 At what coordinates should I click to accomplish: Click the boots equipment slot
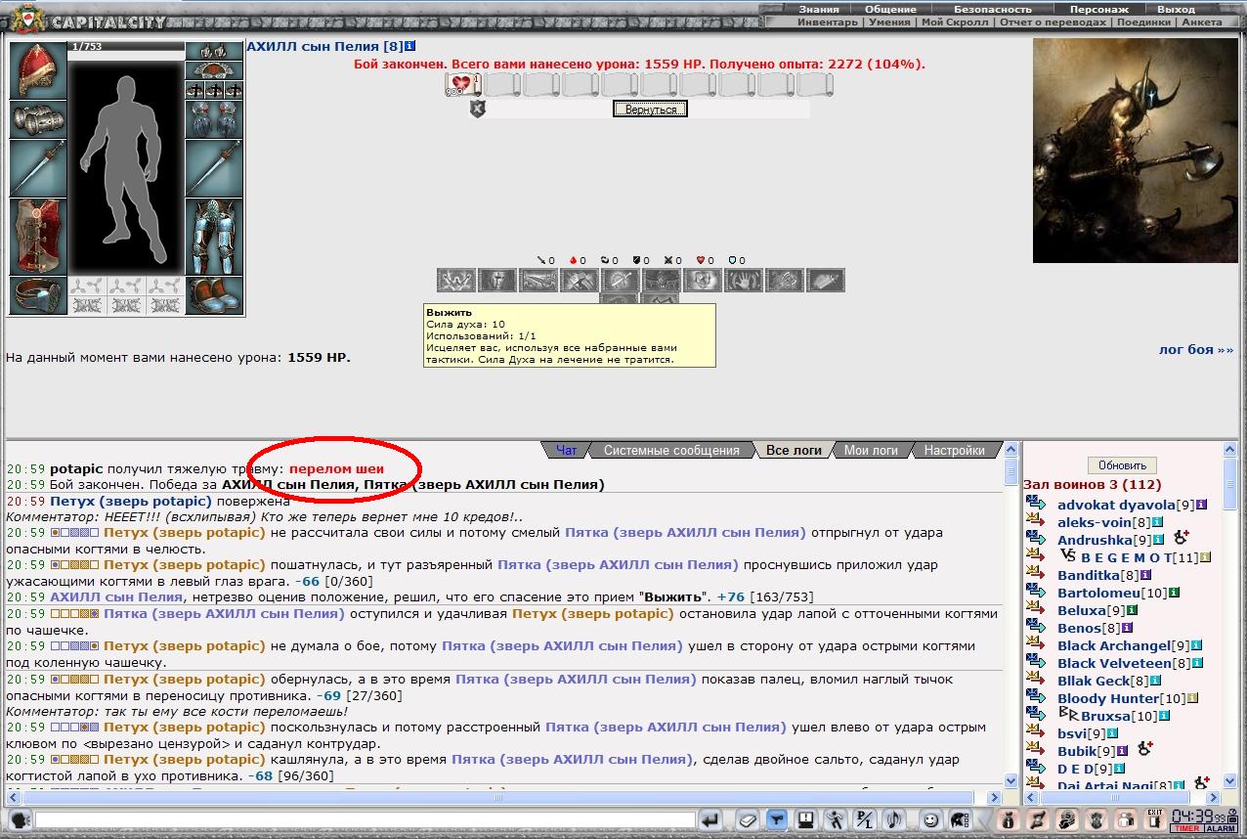pos(214,295)
